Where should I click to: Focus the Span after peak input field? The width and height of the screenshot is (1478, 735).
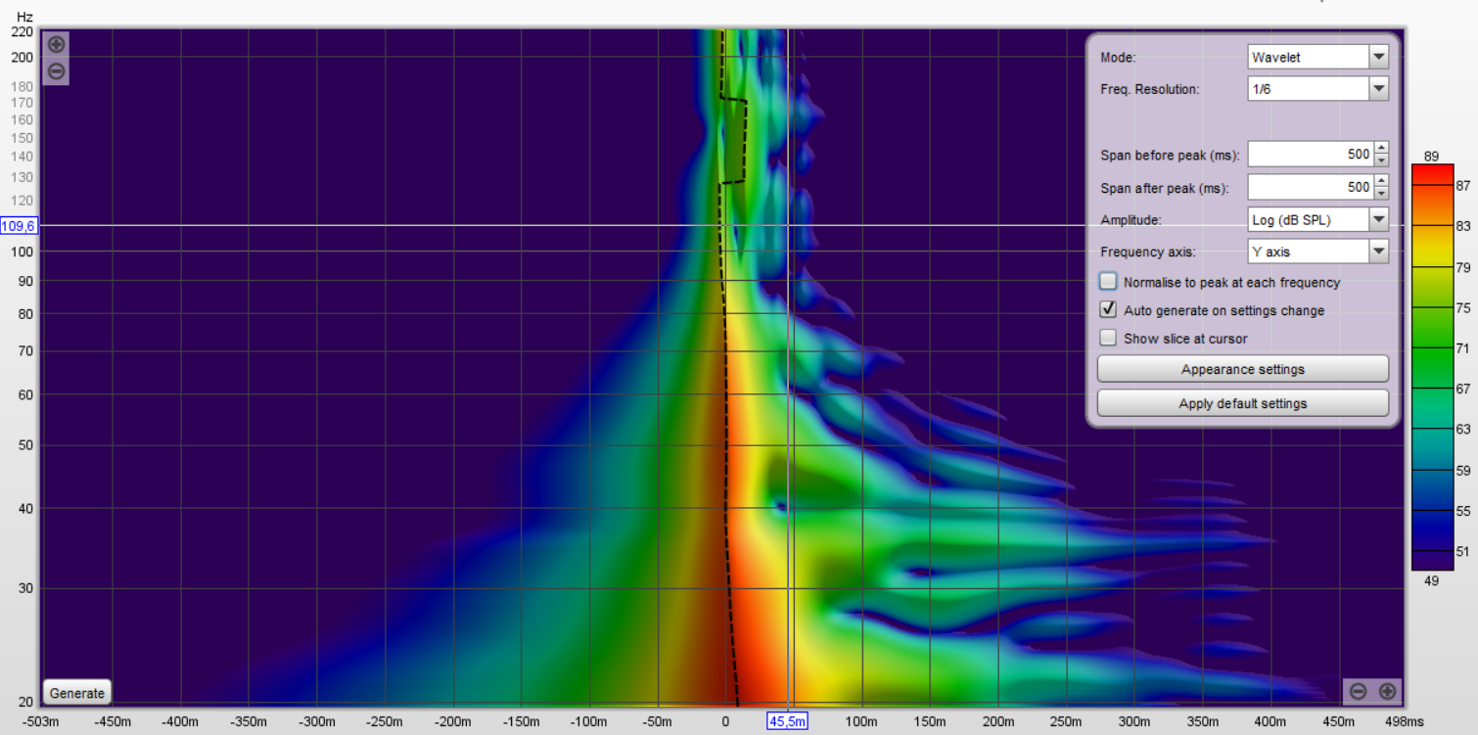pos(1310,187)
